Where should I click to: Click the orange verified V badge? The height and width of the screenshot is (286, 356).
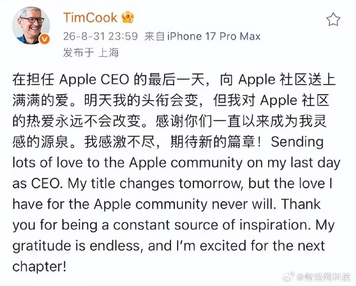(44, 39)
